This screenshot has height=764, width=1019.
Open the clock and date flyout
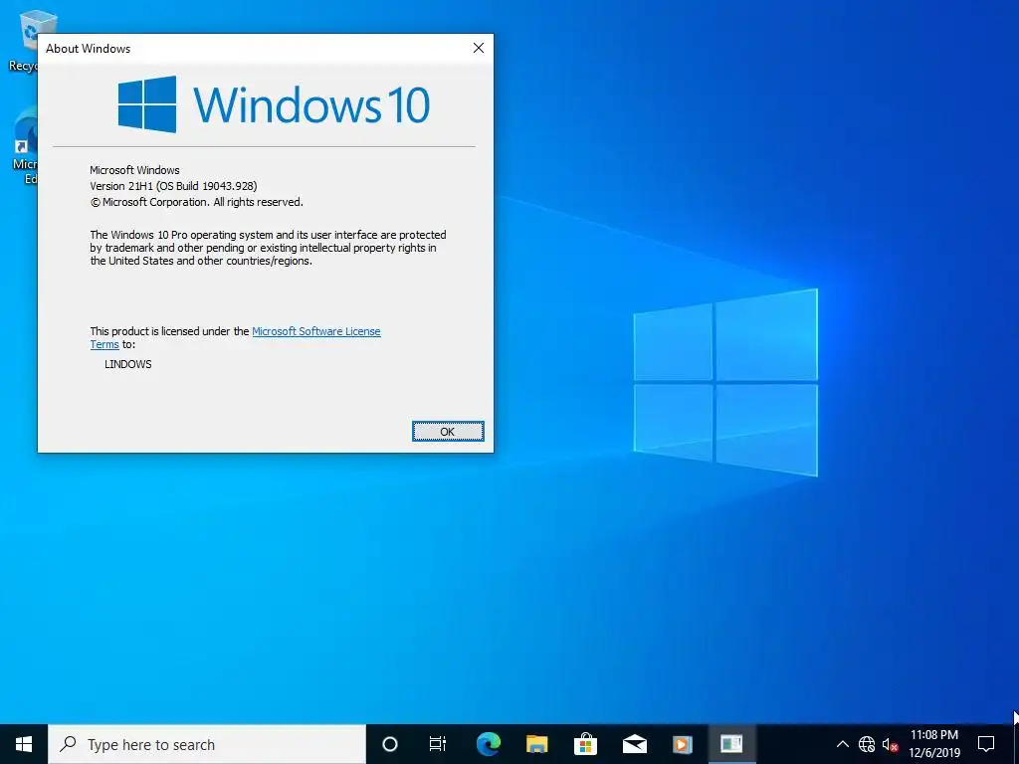(x=933, y=744)
